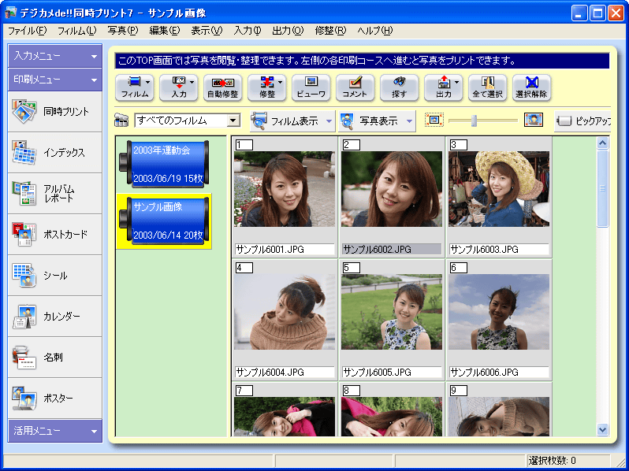This screenshot has width=629, height=471.
Task: Open the 修整(R) menu
Action: (330, 31)
